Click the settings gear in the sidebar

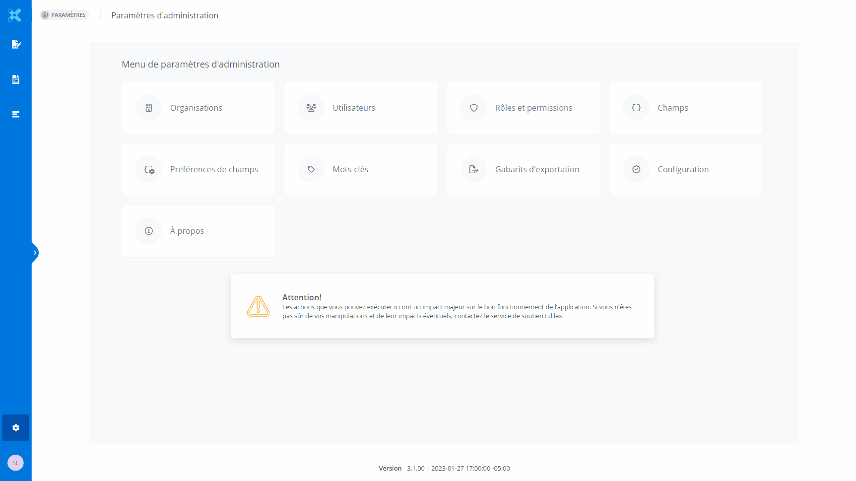[16, 428]
